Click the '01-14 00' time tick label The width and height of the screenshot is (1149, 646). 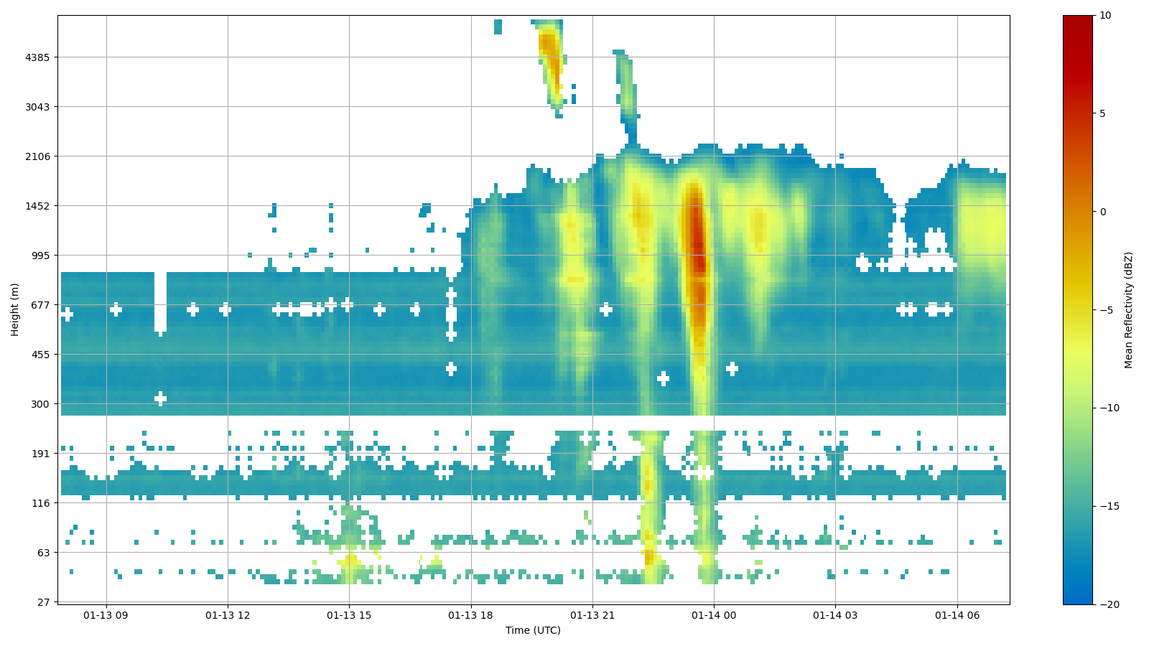click(714, 615)
